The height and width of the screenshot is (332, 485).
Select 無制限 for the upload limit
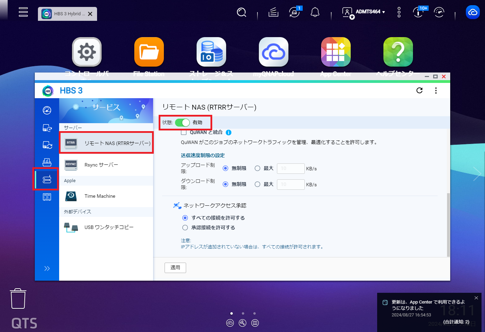(225, 168)
